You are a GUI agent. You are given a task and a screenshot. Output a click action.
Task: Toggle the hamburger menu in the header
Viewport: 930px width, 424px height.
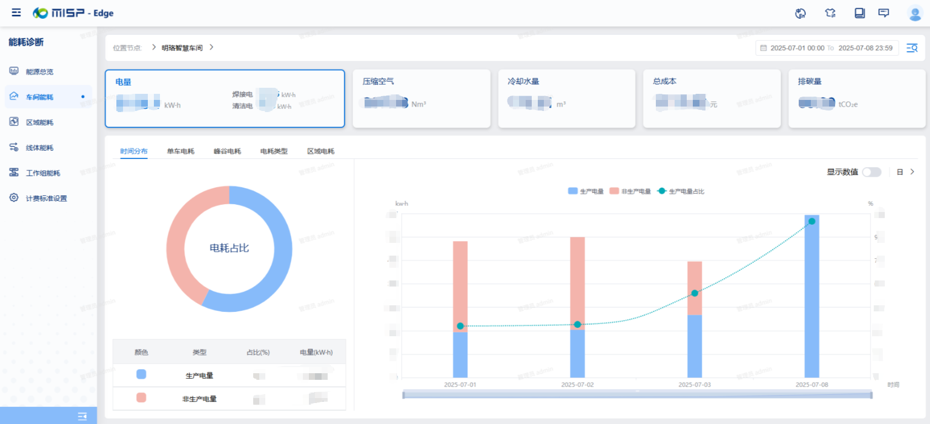click(x=17, y=13)
